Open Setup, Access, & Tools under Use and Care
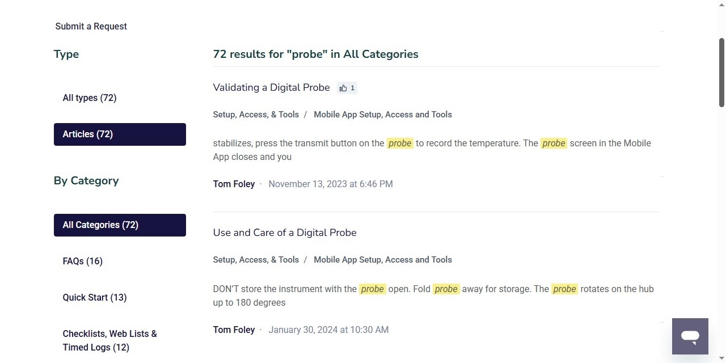The height and width of the screenshot is (363, 726). 256,260
